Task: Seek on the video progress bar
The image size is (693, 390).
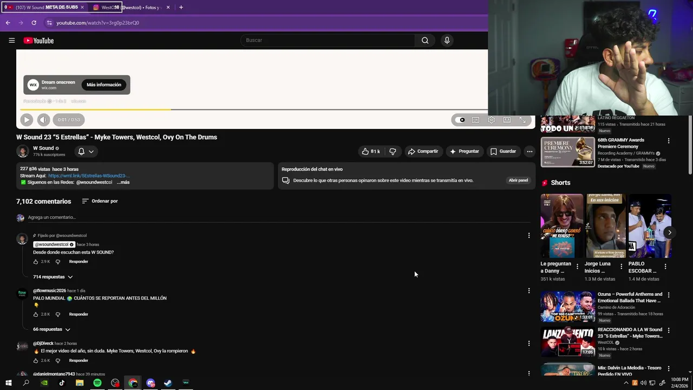Action: [x=276, y=109]
